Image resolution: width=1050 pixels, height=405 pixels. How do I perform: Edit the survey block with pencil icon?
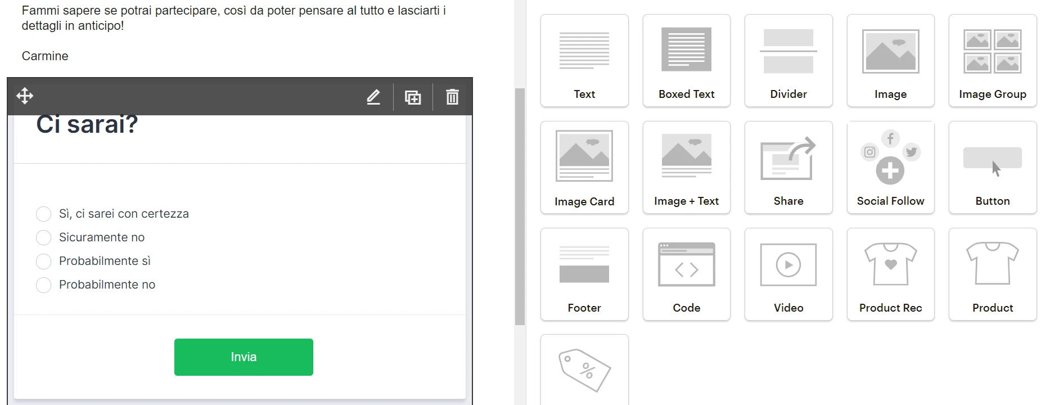[x=373, y=97]
